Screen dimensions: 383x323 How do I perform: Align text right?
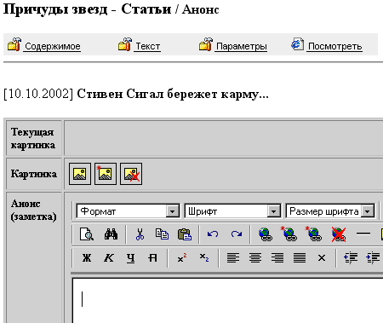click(277, 258)
